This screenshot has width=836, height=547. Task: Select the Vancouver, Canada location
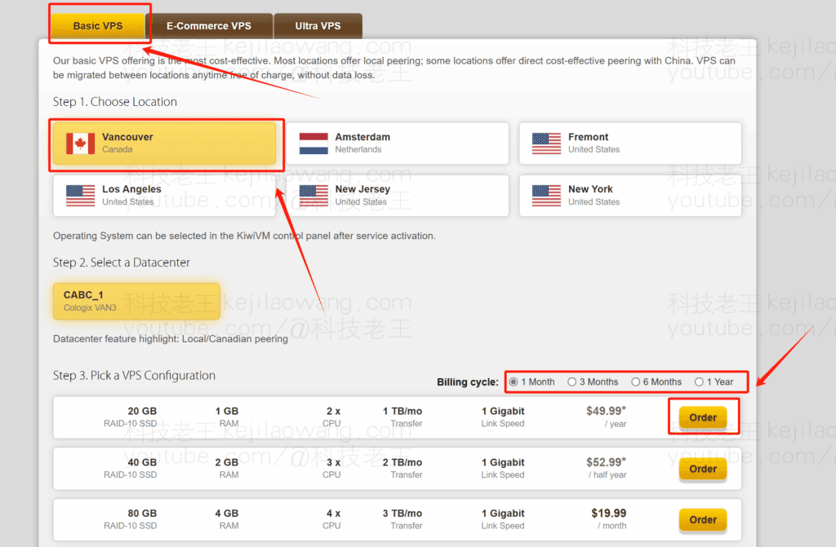coord(165,143)
